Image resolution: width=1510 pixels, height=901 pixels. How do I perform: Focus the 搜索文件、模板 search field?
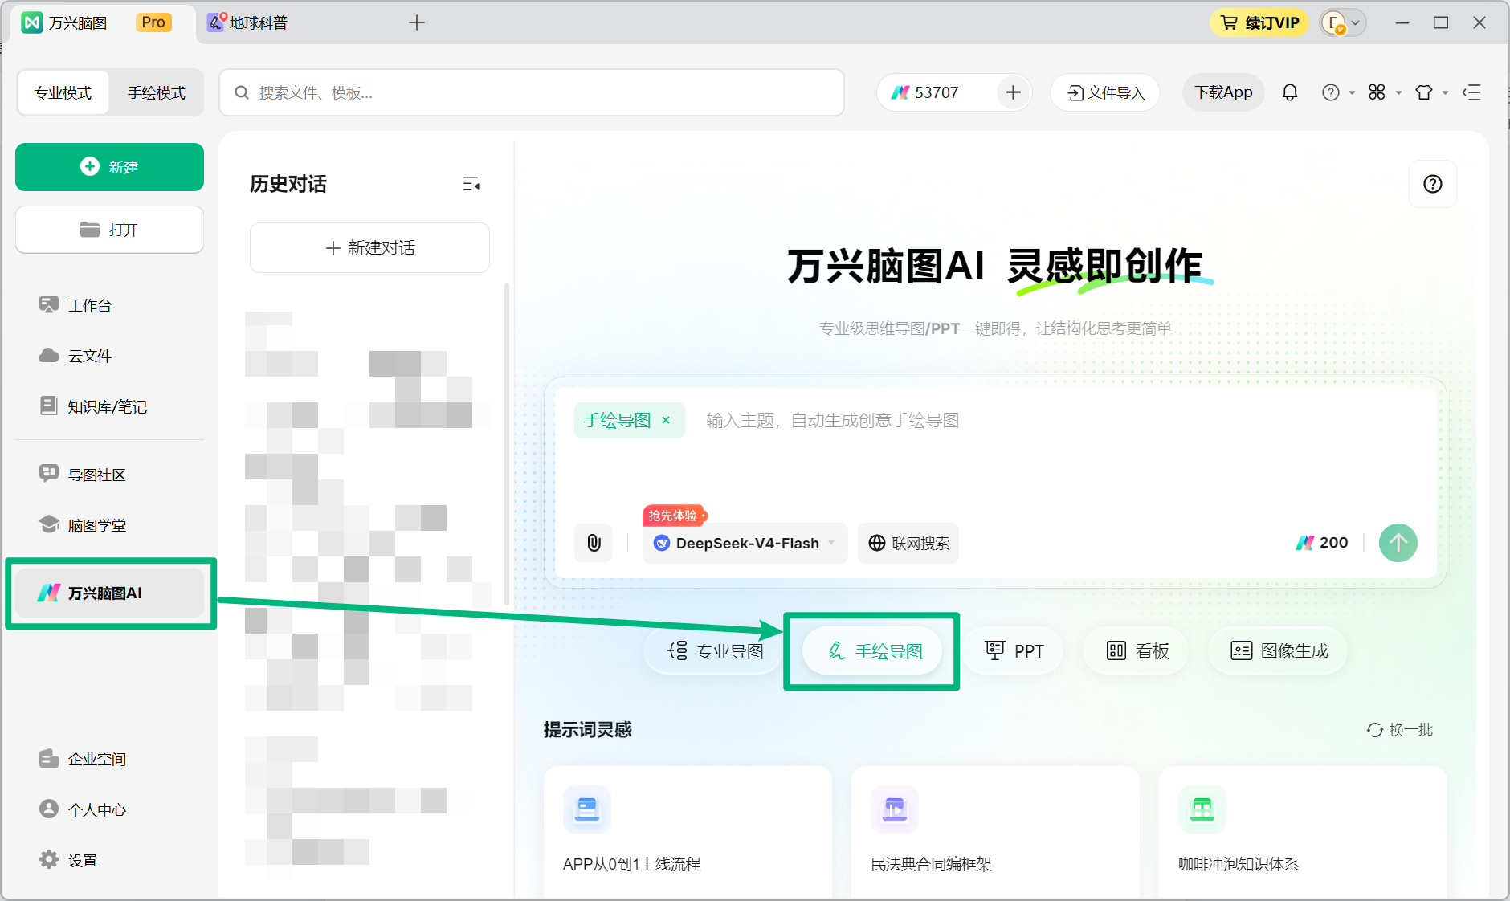point(532,92)
